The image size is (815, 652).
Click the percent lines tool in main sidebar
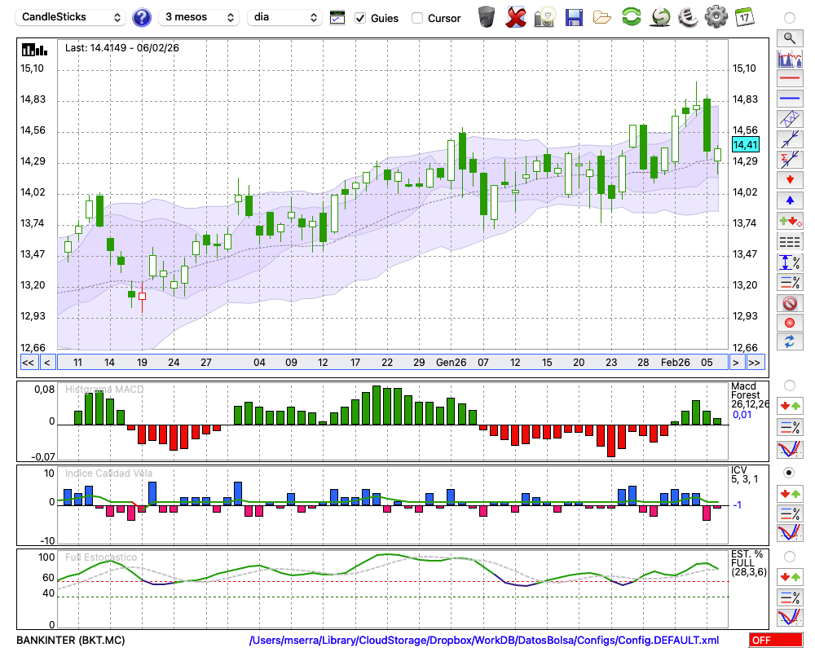point(790,282)
